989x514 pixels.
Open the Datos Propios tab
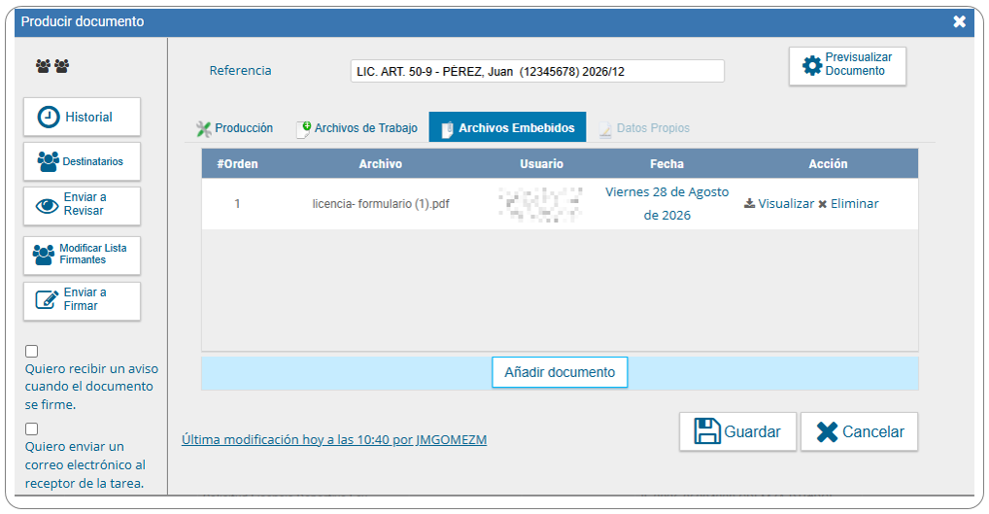tap(644, 128)
